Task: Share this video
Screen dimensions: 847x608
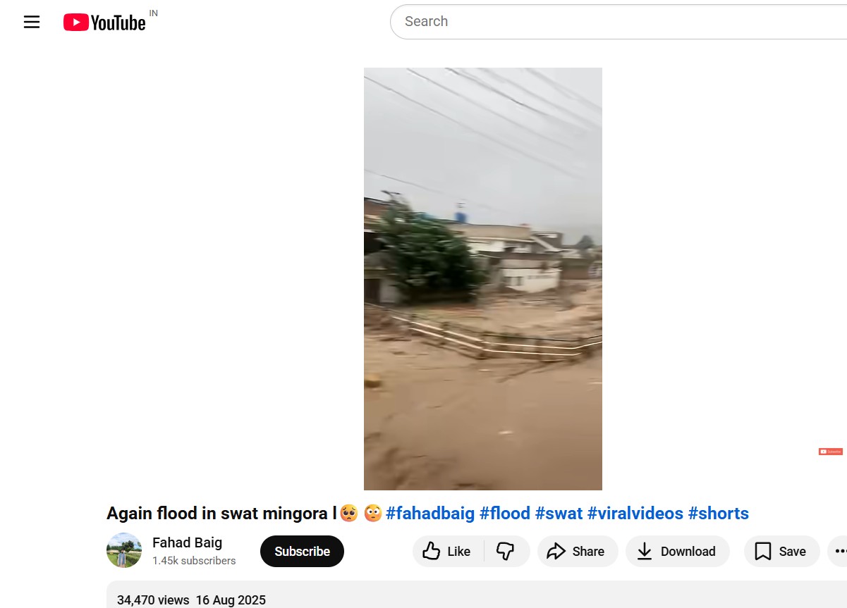Action: 577,552
